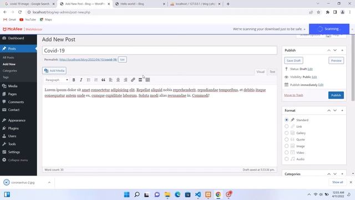Viewport: 355px width, 200px height.
Task: Align text center
Action: pyautogui.click(x=118, y=80)
